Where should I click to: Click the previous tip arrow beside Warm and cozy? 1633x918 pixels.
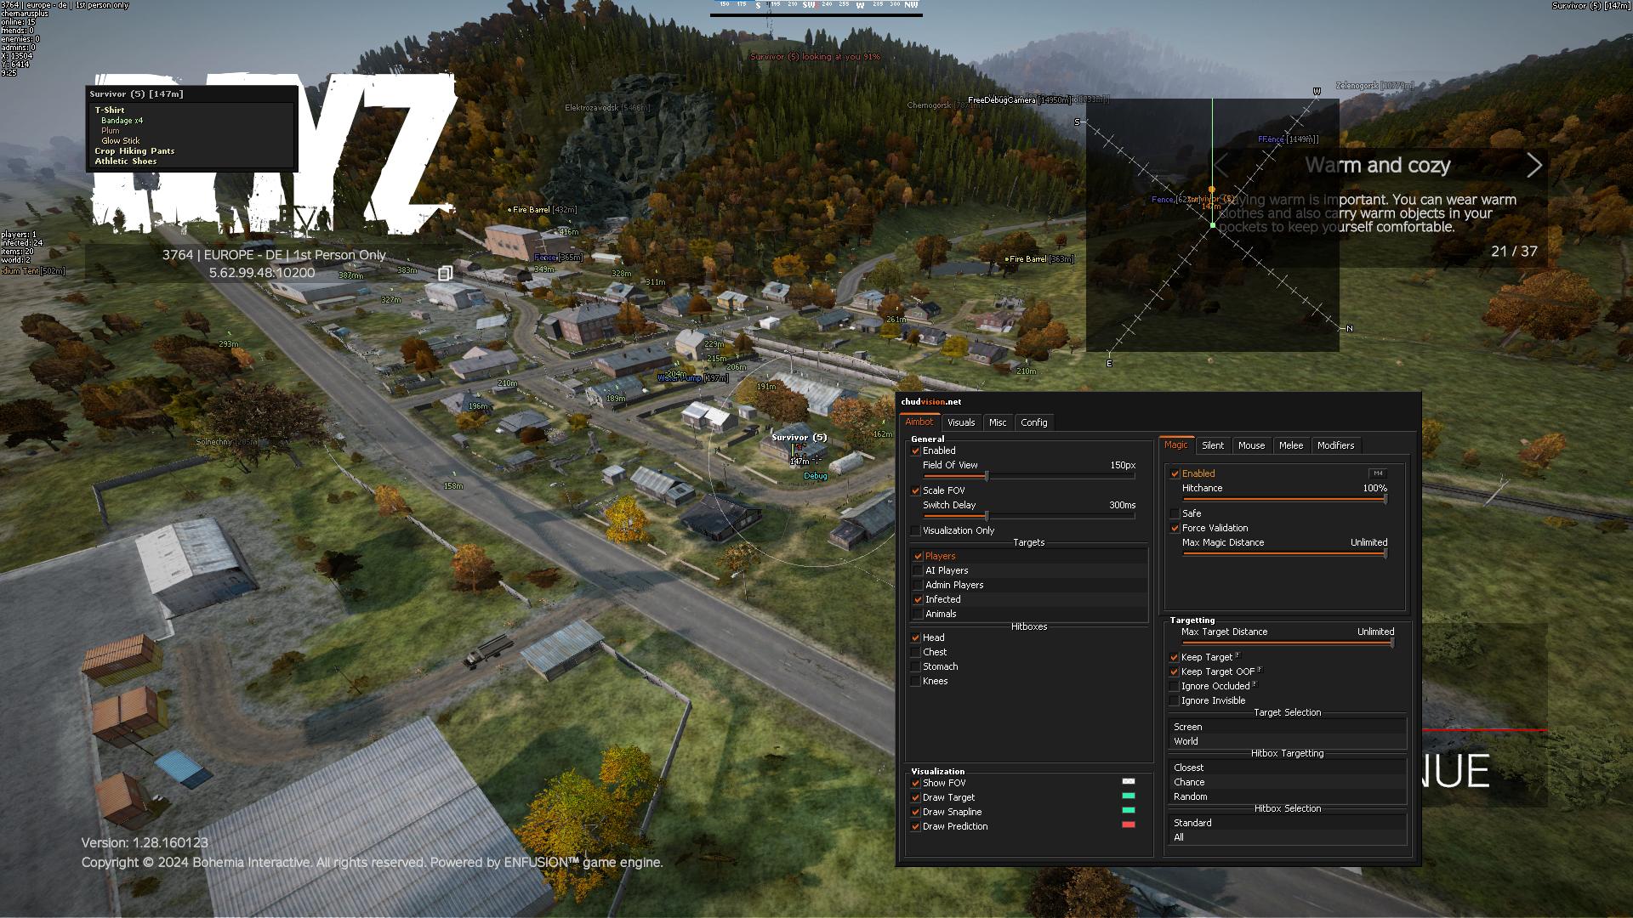pos(1221,165)
